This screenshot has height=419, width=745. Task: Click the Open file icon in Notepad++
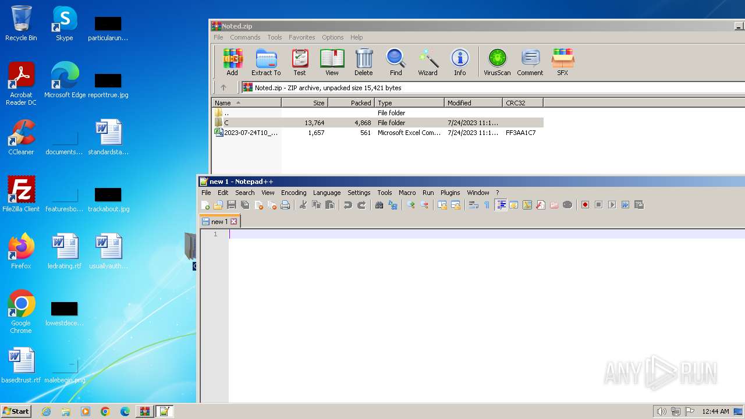tap(218, 205)
